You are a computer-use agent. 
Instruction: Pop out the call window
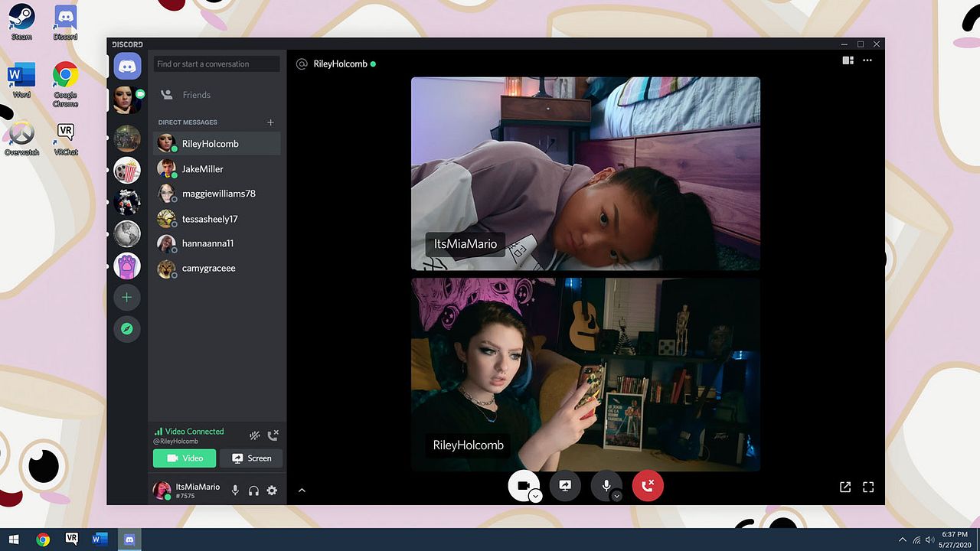click(x=845, y=487)
